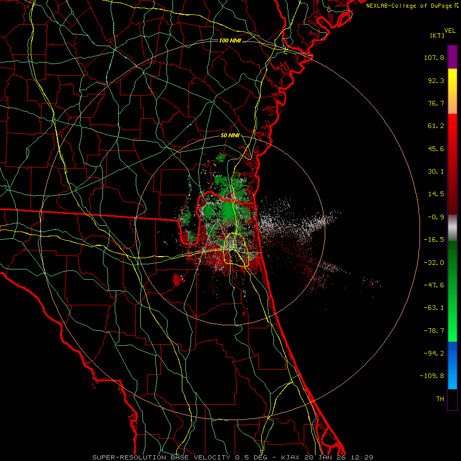
Task: Select the 107.8 value on the velocity scale
Action: [434, 57]
